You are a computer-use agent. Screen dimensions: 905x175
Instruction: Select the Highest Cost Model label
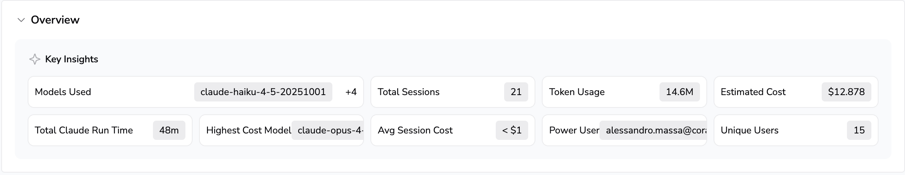249,130
